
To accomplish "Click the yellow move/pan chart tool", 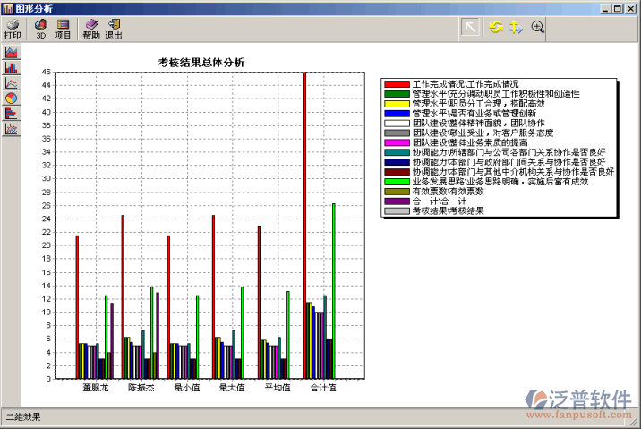I will 516,27.
